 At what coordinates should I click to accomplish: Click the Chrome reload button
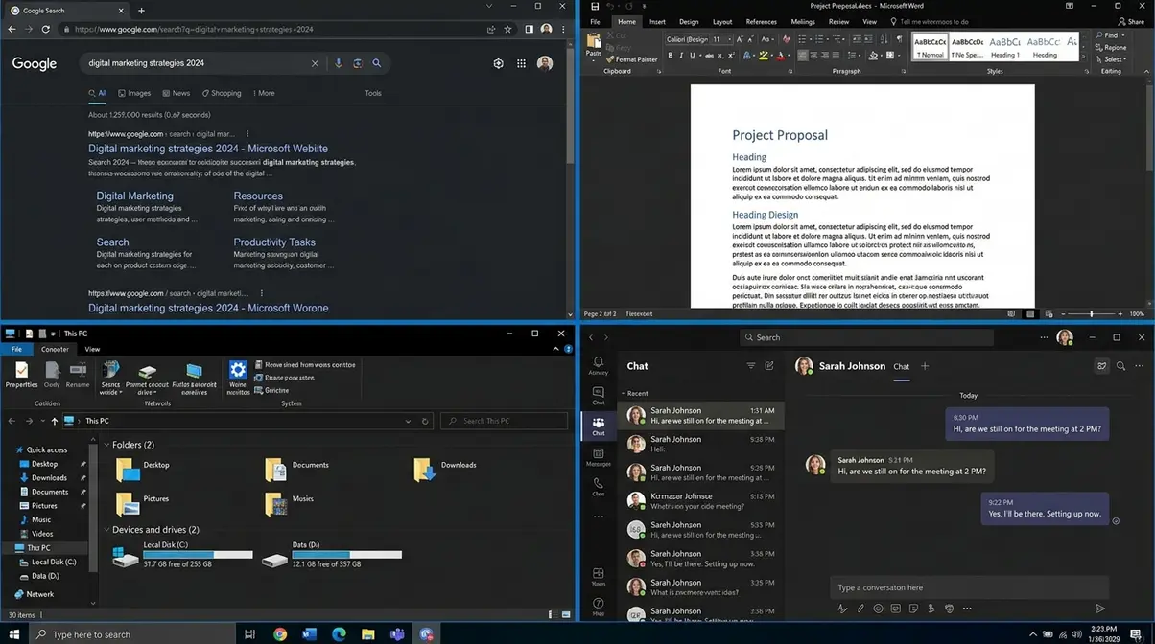point(46,30)
